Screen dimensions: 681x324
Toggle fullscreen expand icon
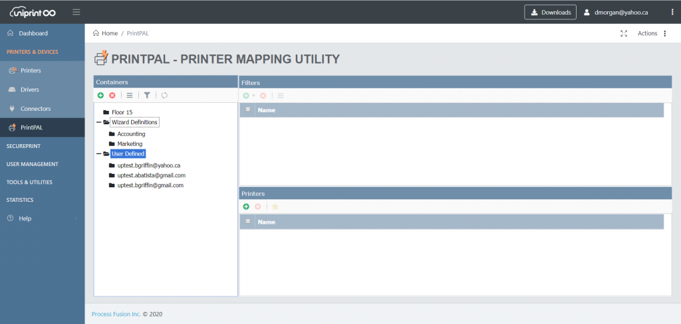(624, 33)
